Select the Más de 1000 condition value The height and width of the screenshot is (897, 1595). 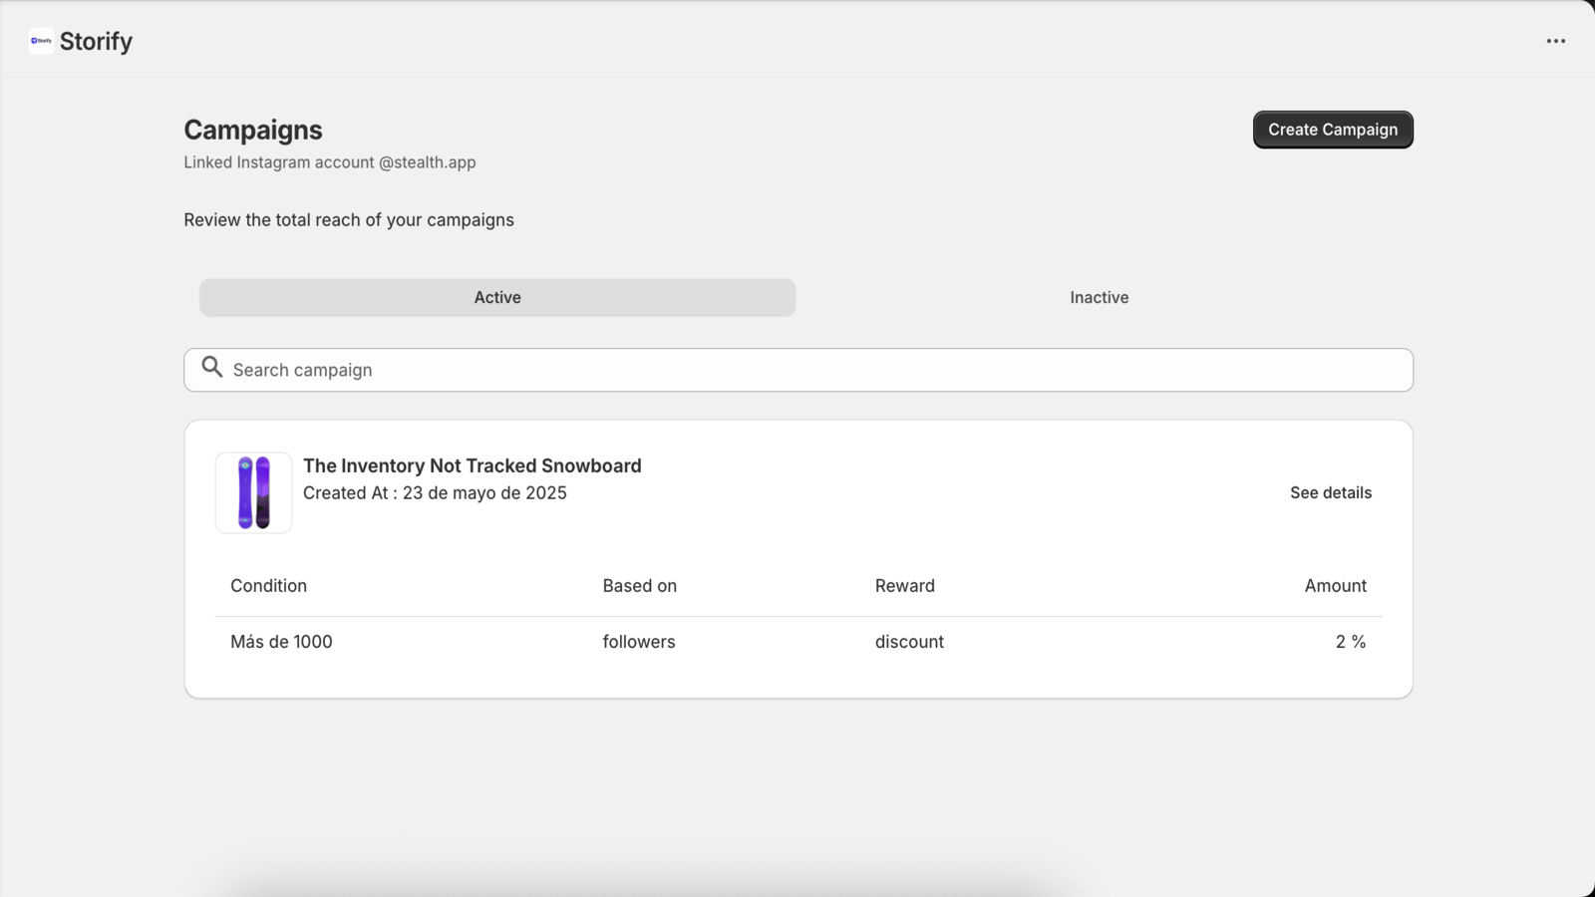click(281, 641)
